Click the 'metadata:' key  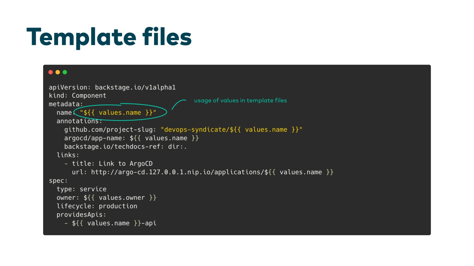coord(66,104)
